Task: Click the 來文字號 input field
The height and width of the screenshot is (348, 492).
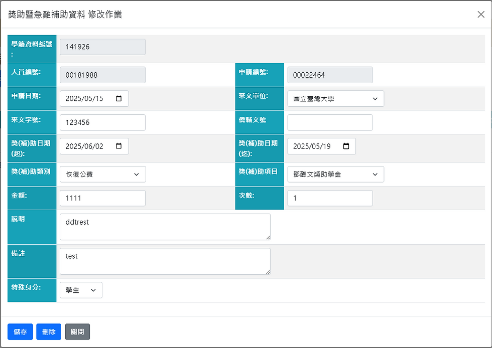Action: click(x=102, y=123)
